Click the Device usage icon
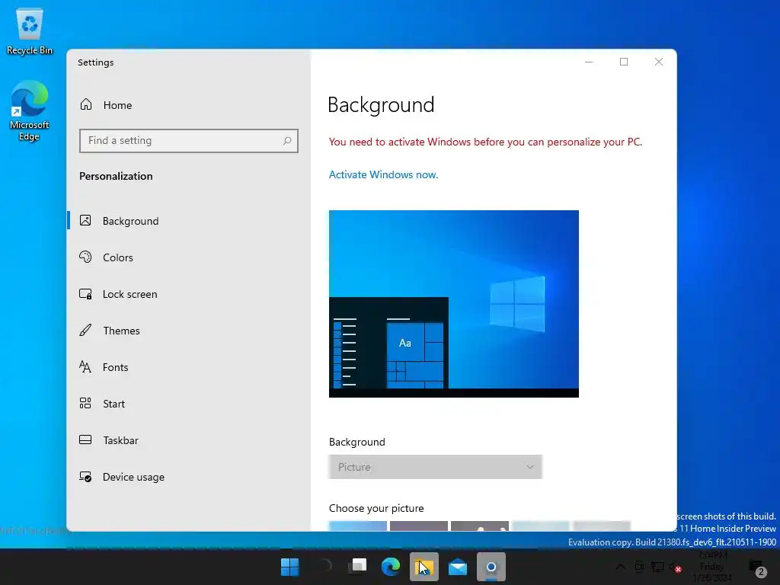Screen dimensions: 780x585 [x=85, y=477]
